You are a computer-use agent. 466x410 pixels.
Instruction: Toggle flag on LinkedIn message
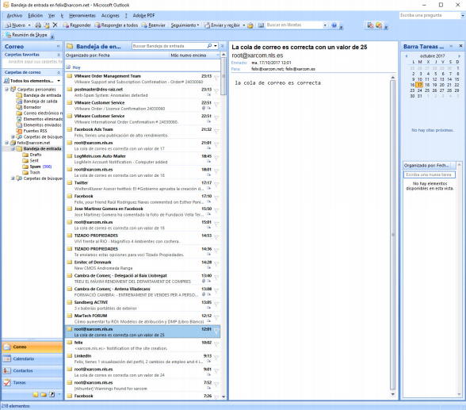pos(216,358)
